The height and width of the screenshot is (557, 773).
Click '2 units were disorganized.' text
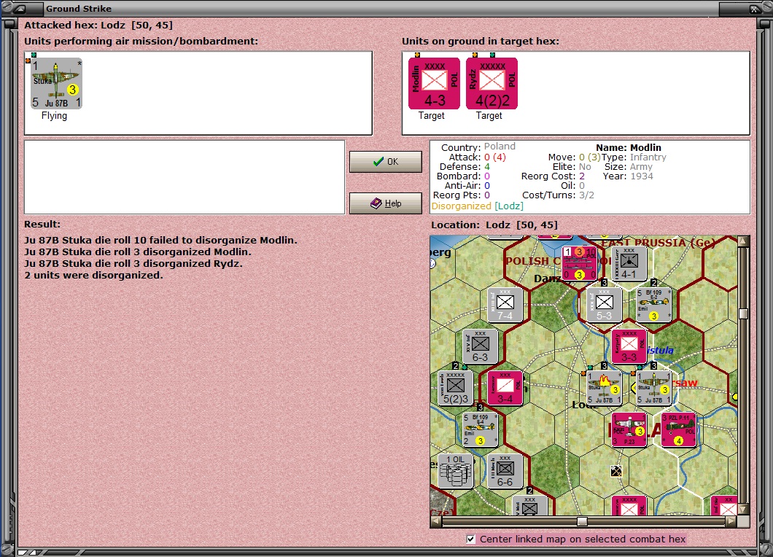93,275
